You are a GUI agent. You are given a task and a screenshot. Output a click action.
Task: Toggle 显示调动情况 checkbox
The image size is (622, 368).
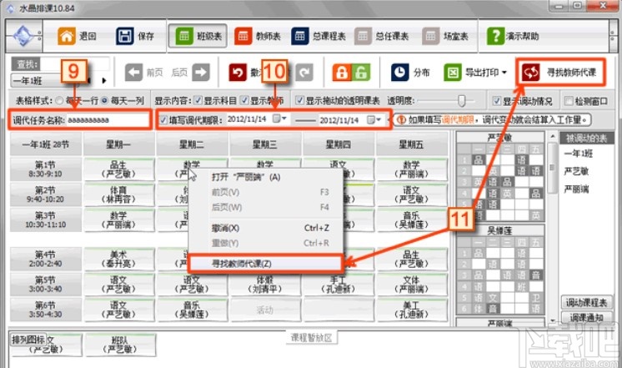496,100
